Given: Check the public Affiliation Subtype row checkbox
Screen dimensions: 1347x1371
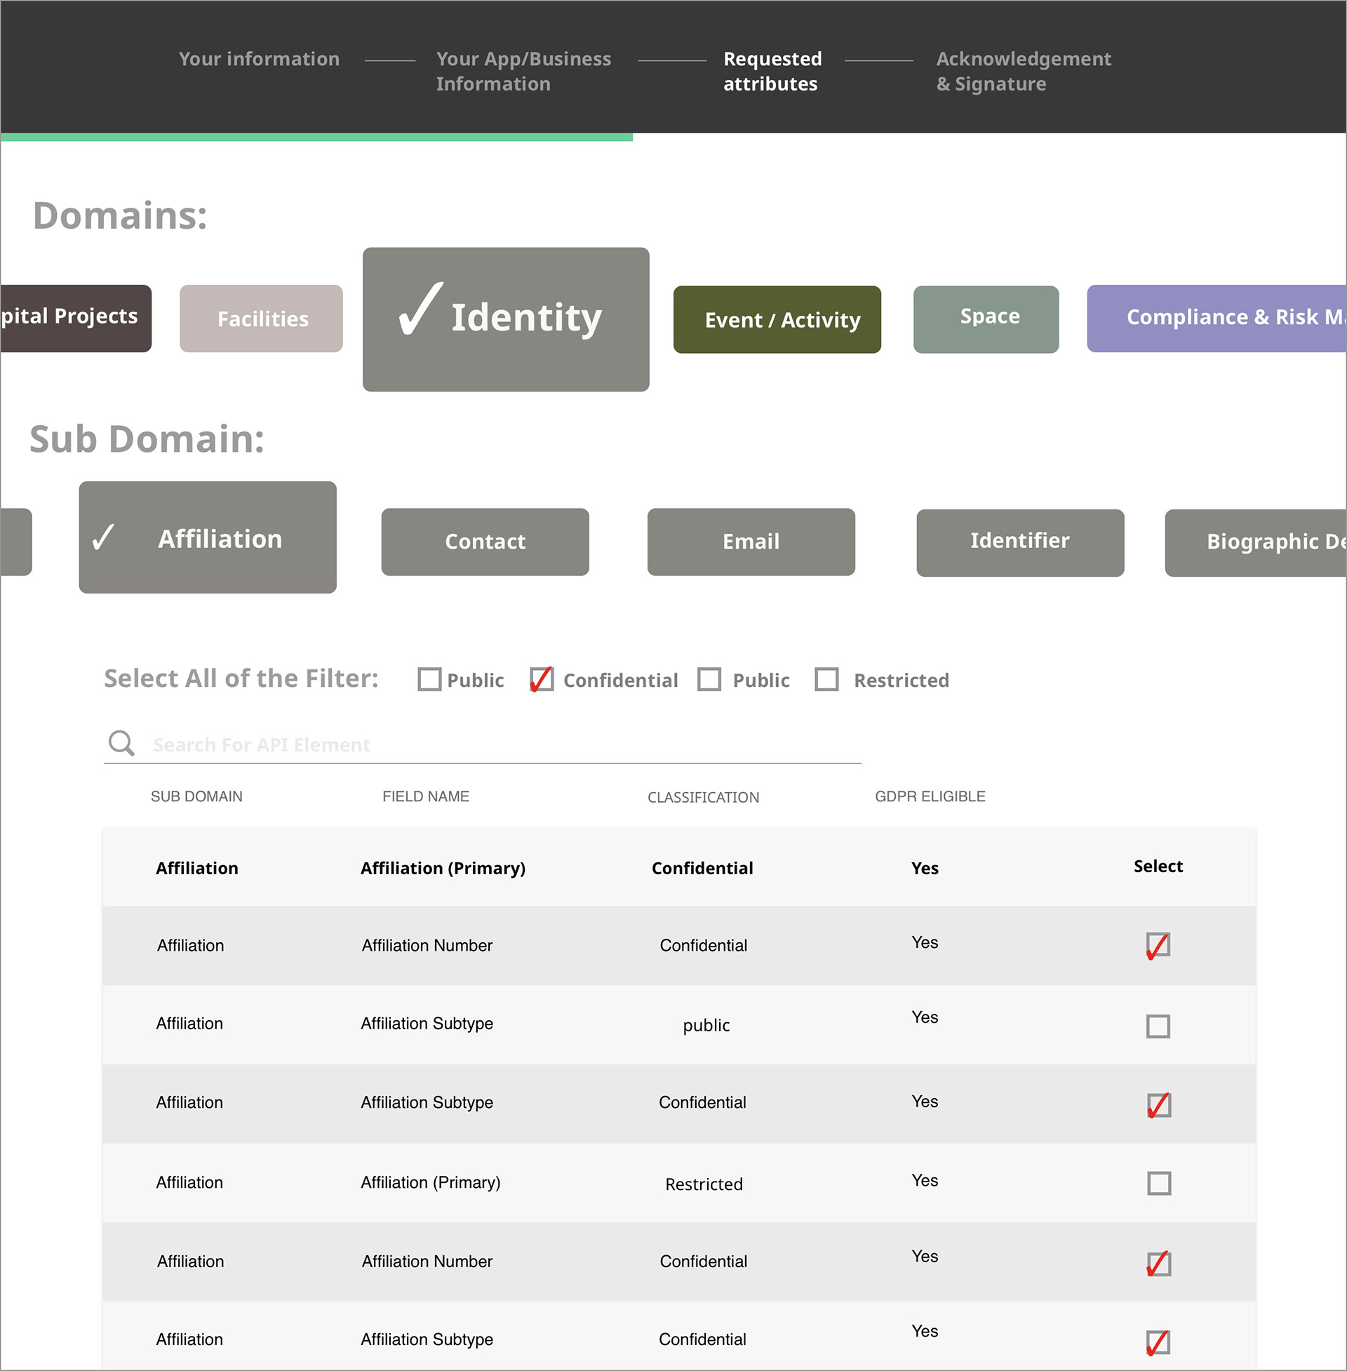Looking at the screenshot, I should (1158, 1026).
